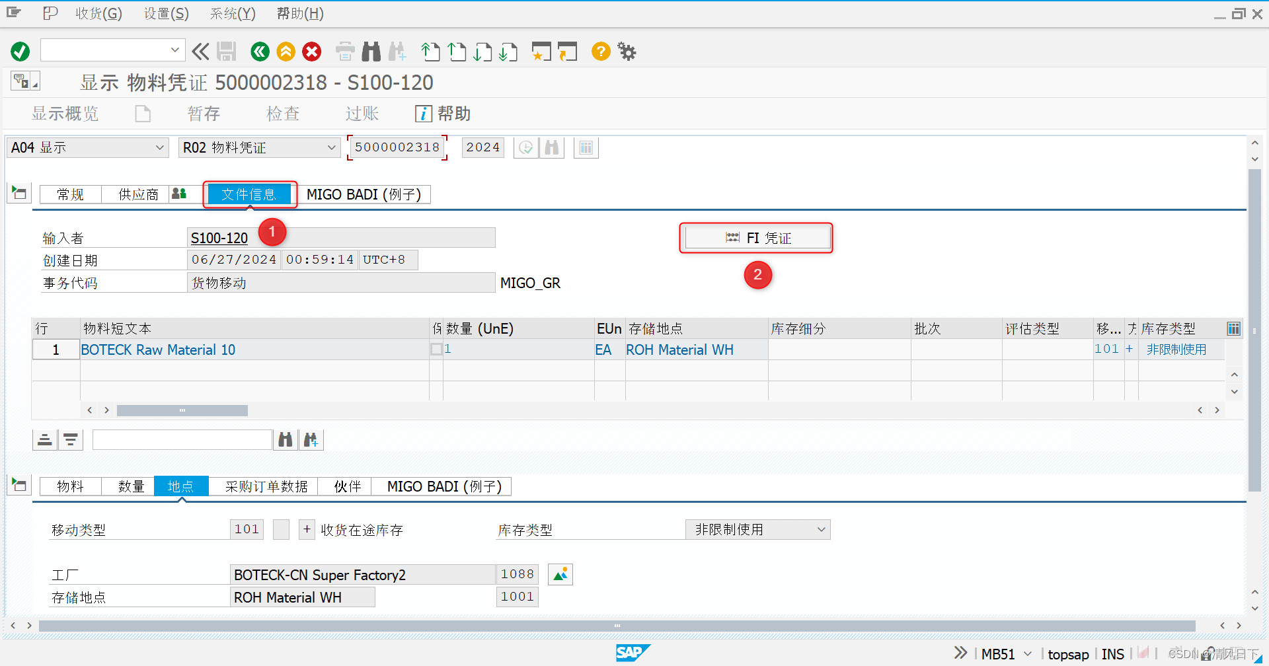
Task: Open the S100-120 user link
Action: (219, 238)
